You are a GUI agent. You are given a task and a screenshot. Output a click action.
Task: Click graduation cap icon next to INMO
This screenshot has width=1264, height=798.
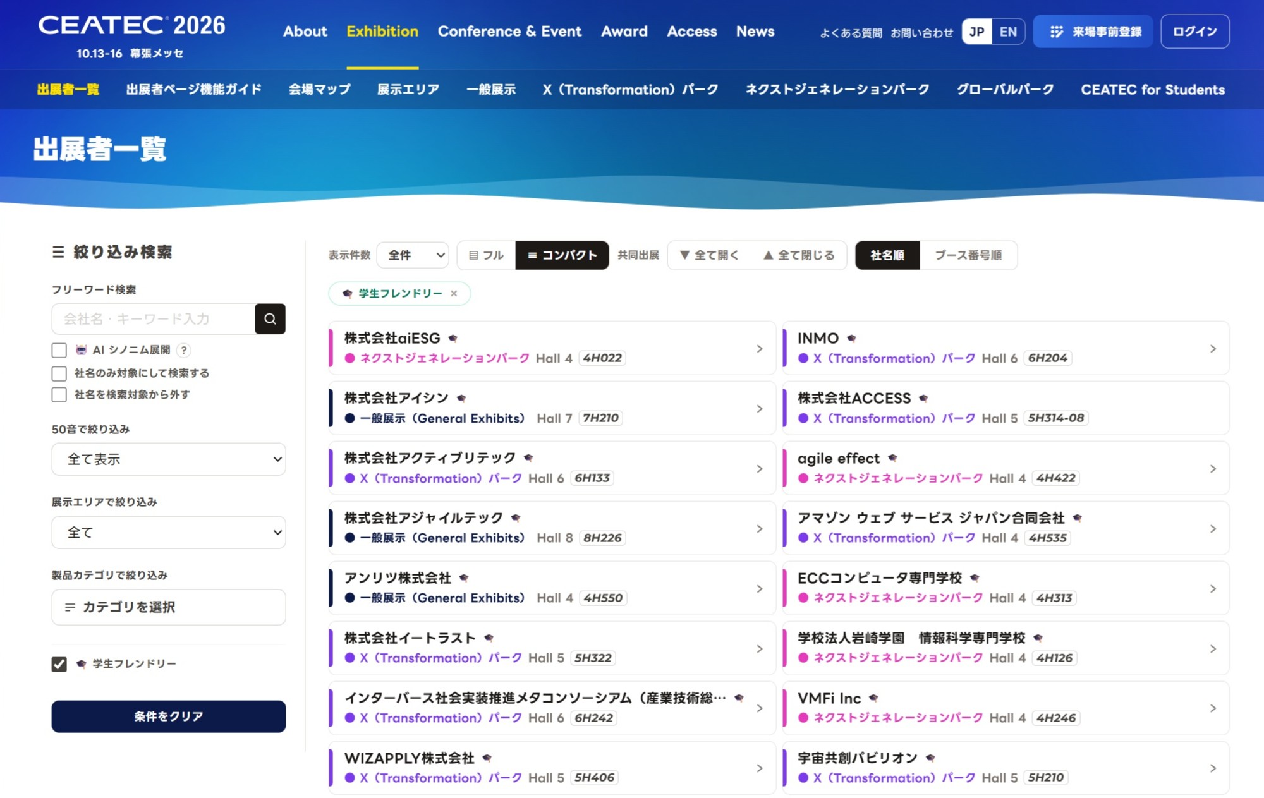coord(851,338)
